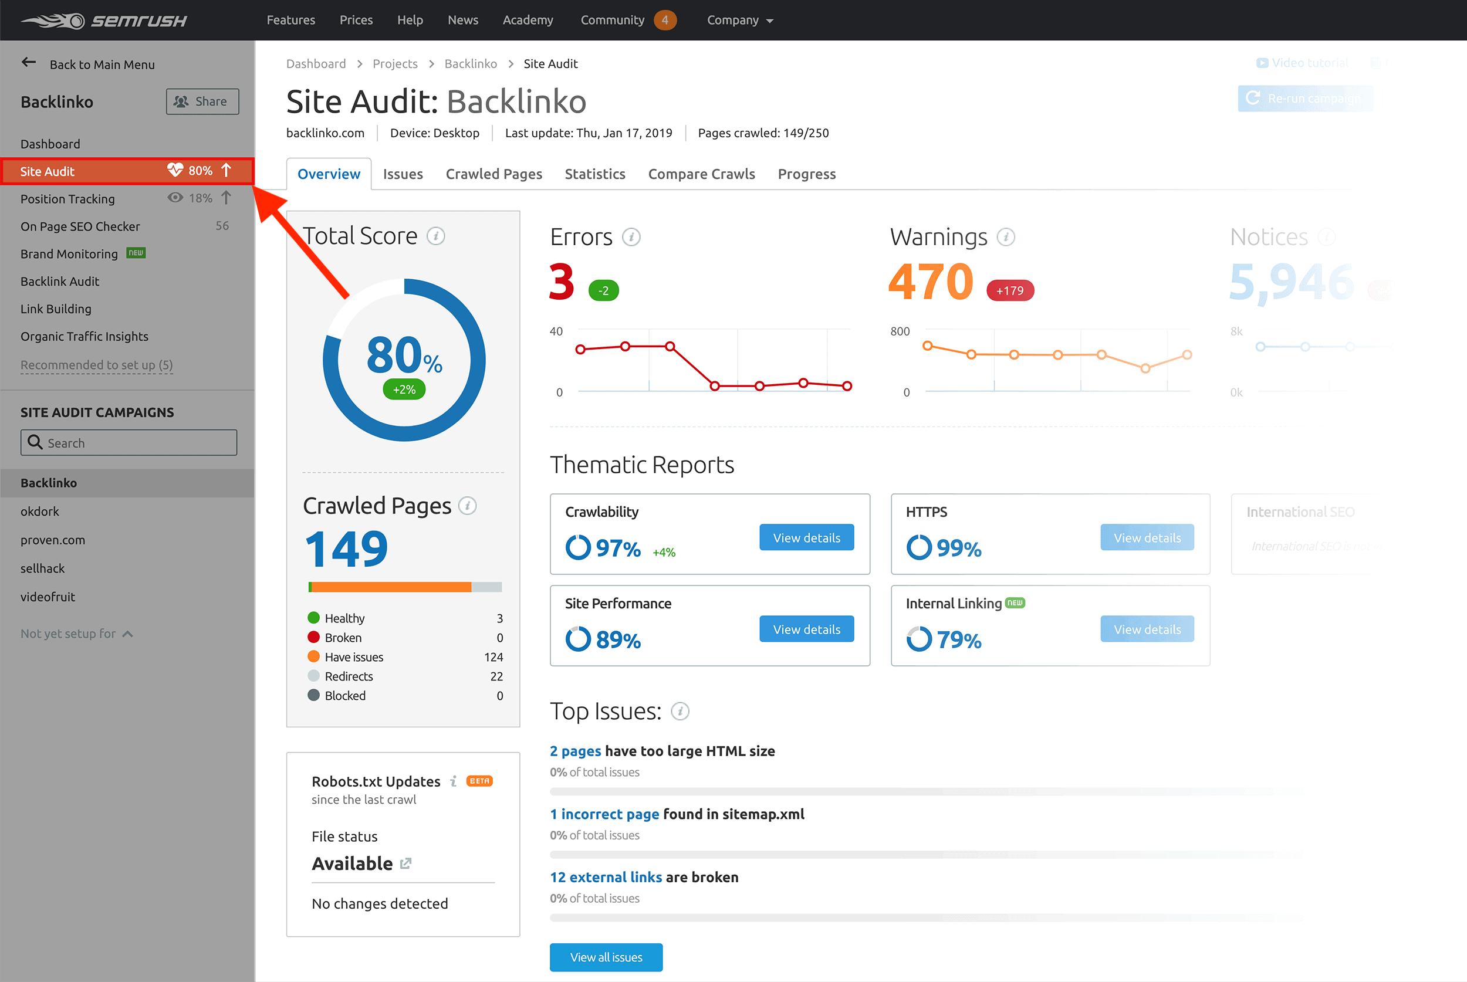Screen dimensions: 1467x982
Task: Toggle visibility of Internal Linking report
Action: 1146,629
